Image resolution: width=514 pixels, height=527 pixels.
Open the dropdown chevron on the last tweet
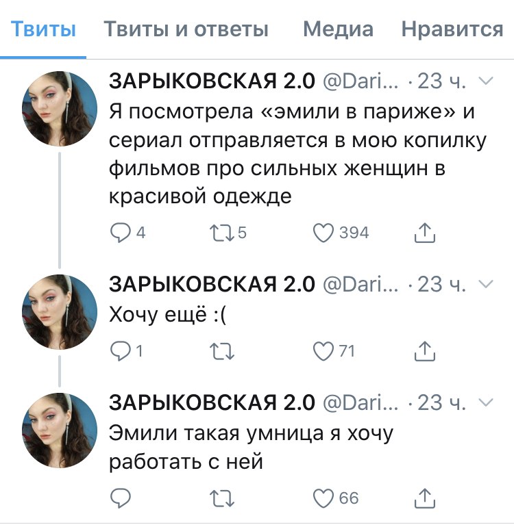pos(485,402)
